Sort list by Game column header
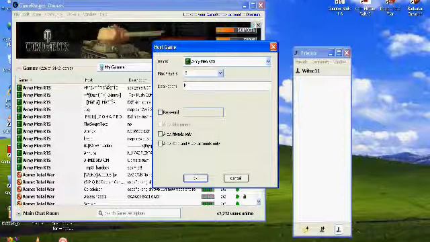The image size is (430, 242). [24, 80]
